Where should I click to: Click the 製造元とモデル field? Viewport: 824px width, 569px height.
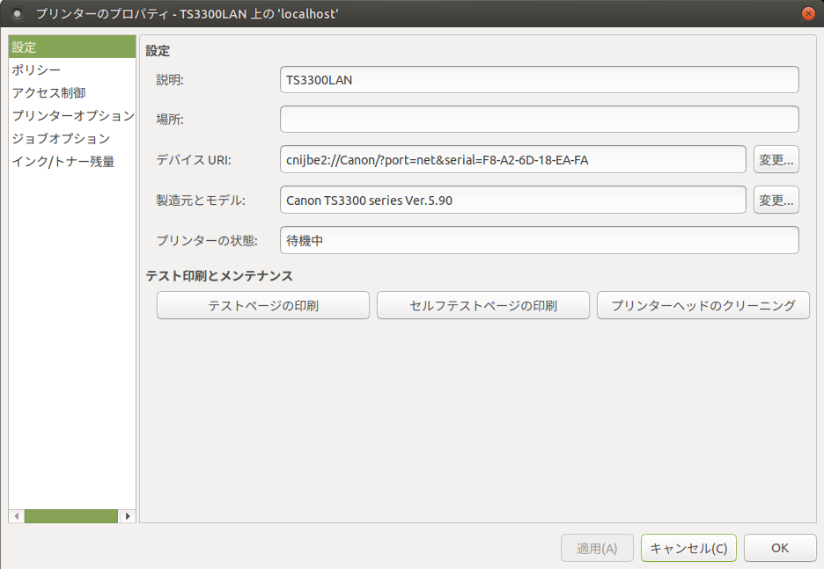tap(512, 200)
